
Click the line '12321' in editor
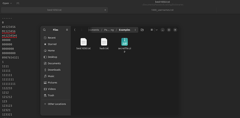coord(6,110)
